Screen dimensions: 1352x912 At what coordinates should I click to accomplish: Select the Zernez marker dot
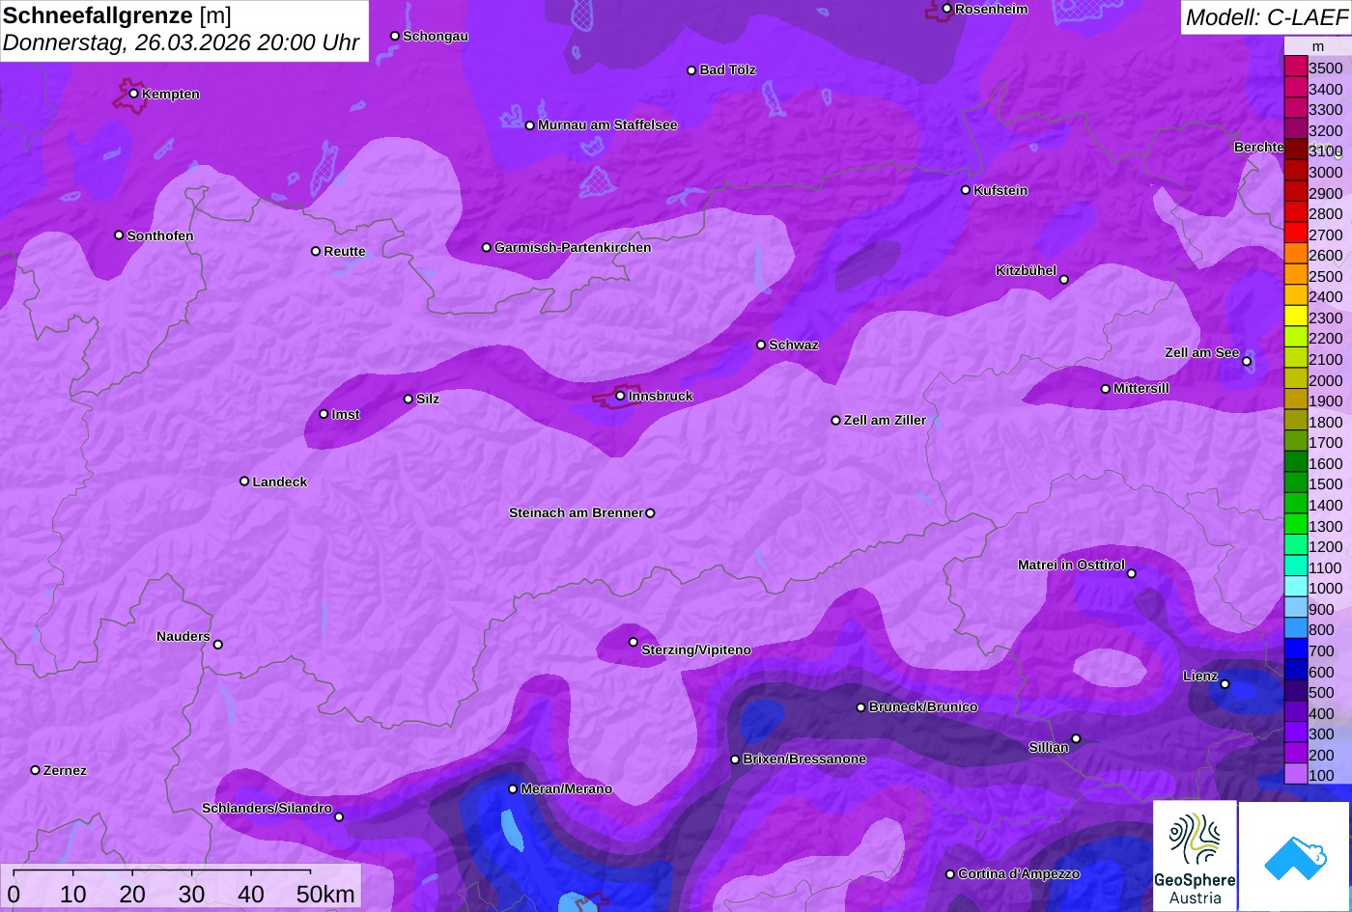coord(36,770)
